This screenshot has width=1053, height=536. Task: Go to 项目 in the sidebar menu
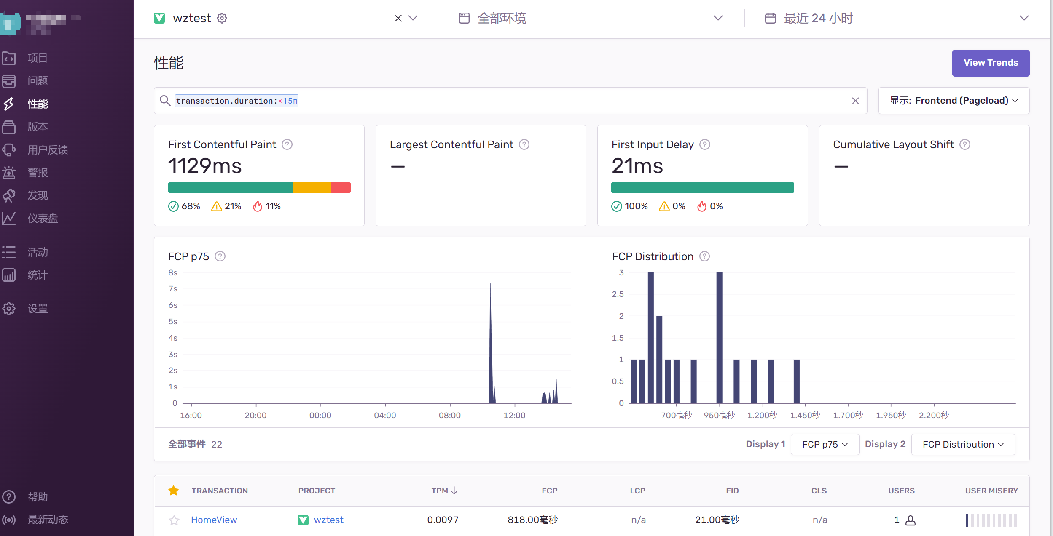point(38,58)
